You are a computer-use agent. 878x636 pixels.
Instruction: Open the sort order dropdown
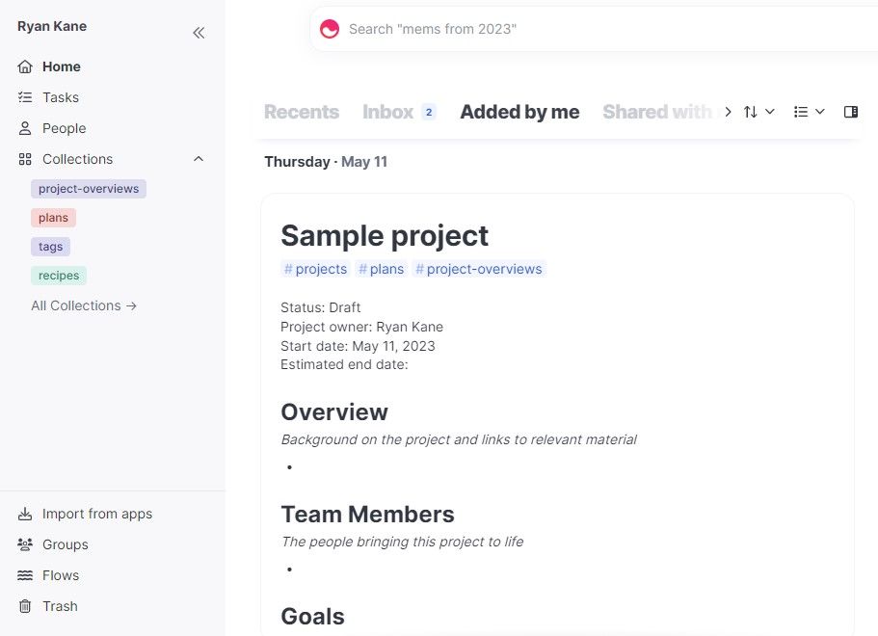[x=758, y=112]
